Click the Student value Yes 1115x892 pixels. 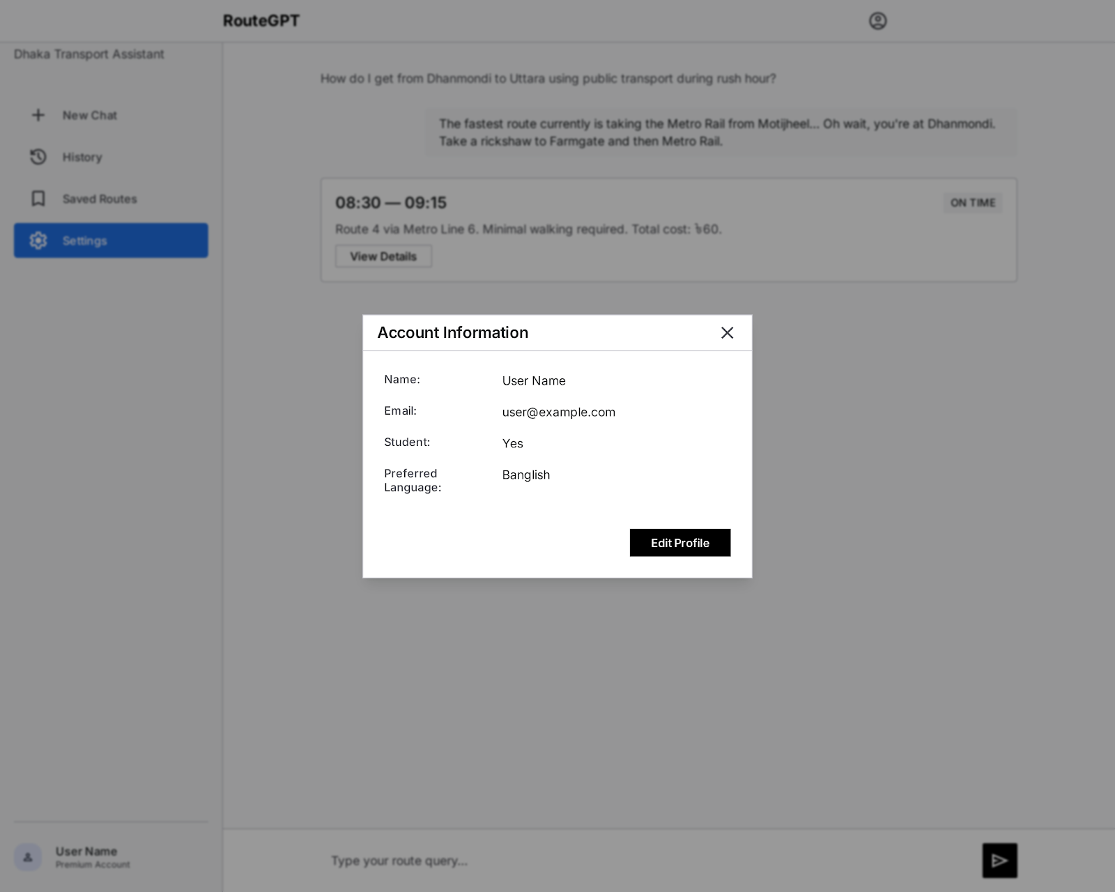point(512,443)
